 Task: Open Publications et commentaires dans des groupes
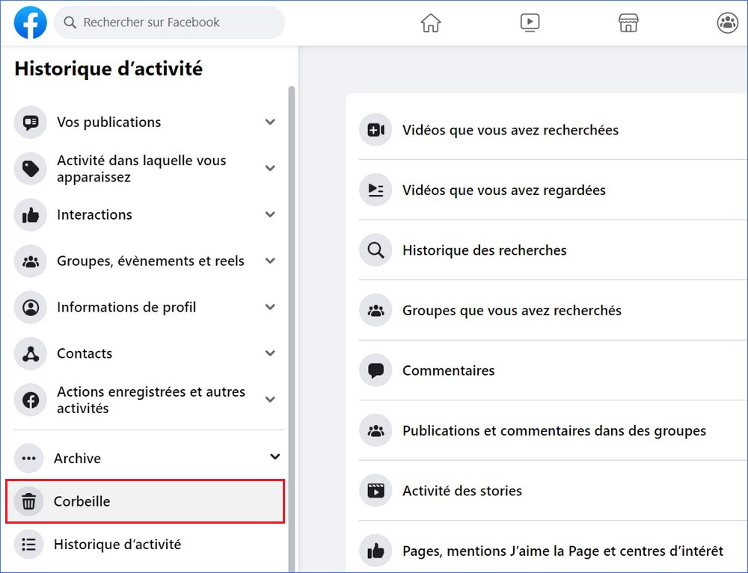554,431
